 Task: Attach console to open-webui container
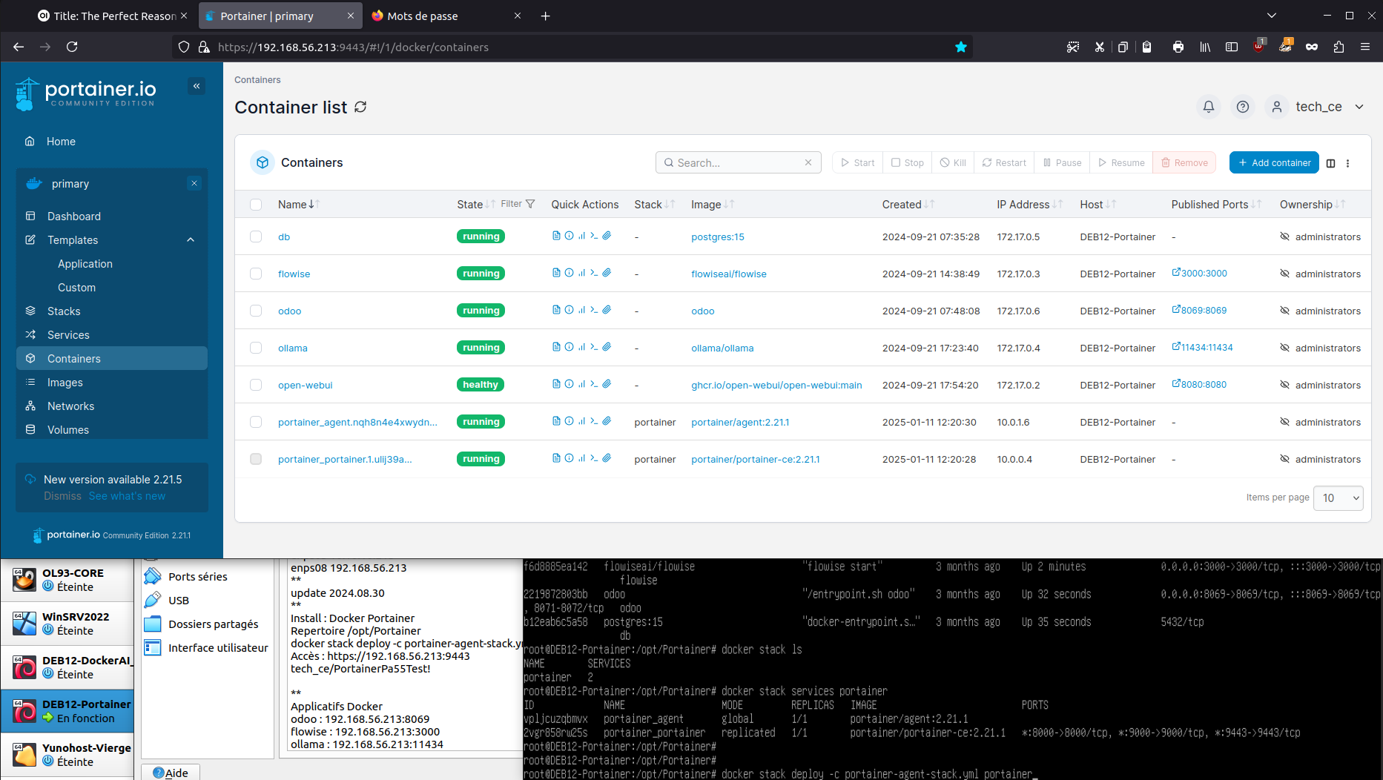tap(607, 384)
